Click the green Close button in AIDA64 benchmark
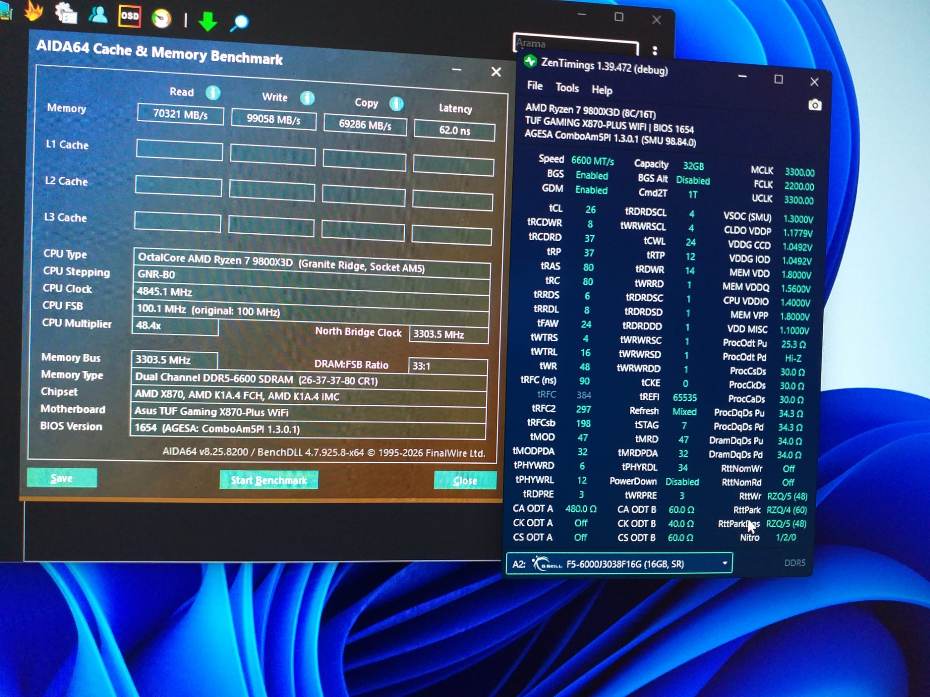930x697 pixels. coord(465,481)
